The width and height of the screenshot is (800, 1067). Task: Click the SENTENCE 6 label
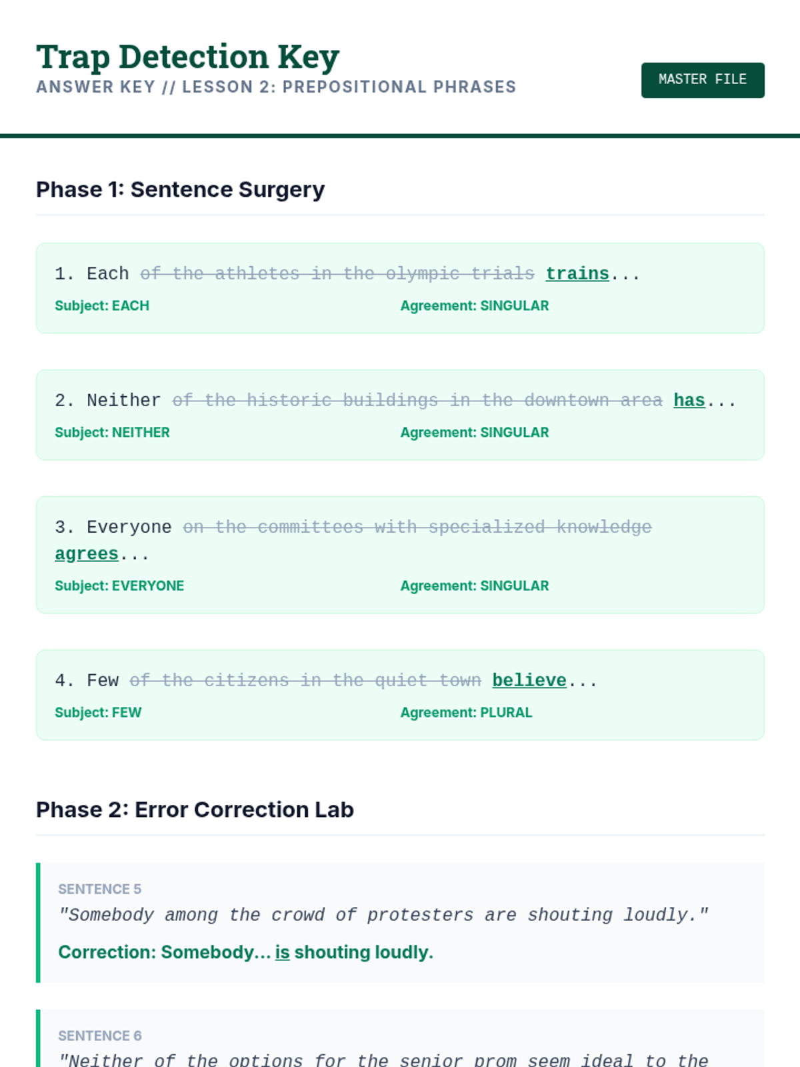click(99, 1036)
